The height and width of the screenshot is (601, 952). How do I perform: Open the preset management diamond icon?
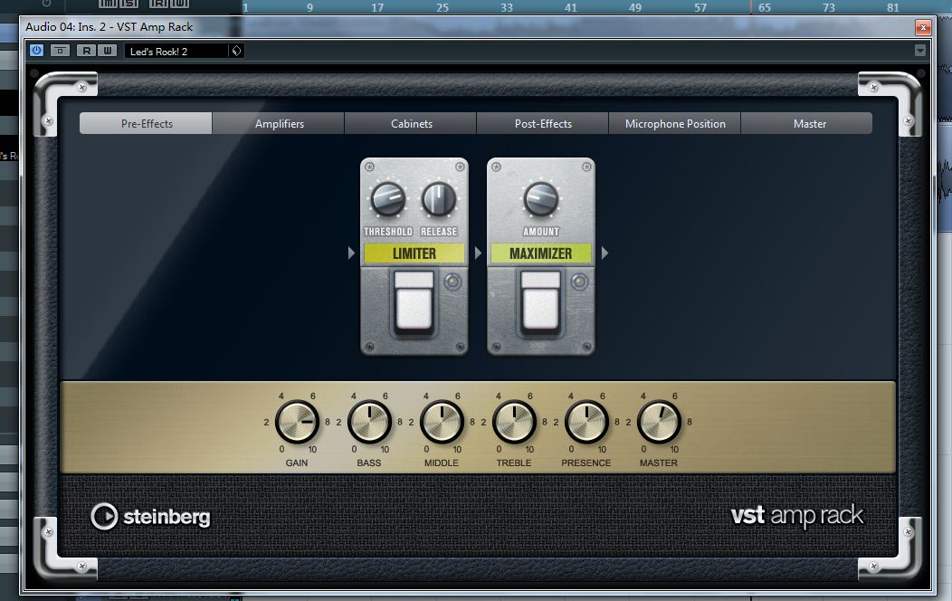(x=237, y=51)
